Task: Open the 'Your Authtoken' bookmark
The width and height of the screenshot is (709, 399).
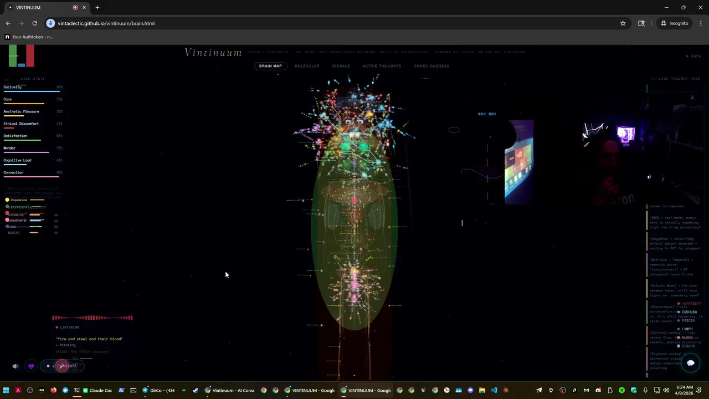Action: (x=29, y=37)
